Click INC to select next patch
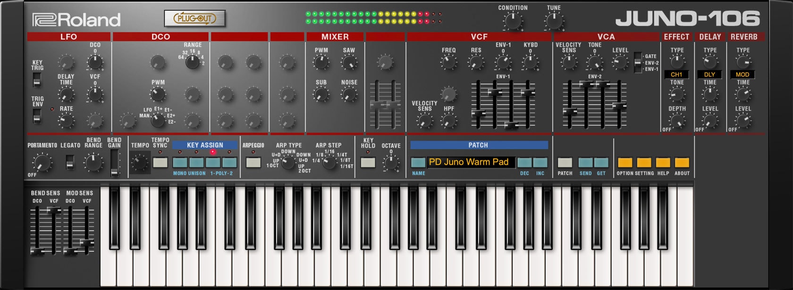The image size is (793, 290). point(540,163)
